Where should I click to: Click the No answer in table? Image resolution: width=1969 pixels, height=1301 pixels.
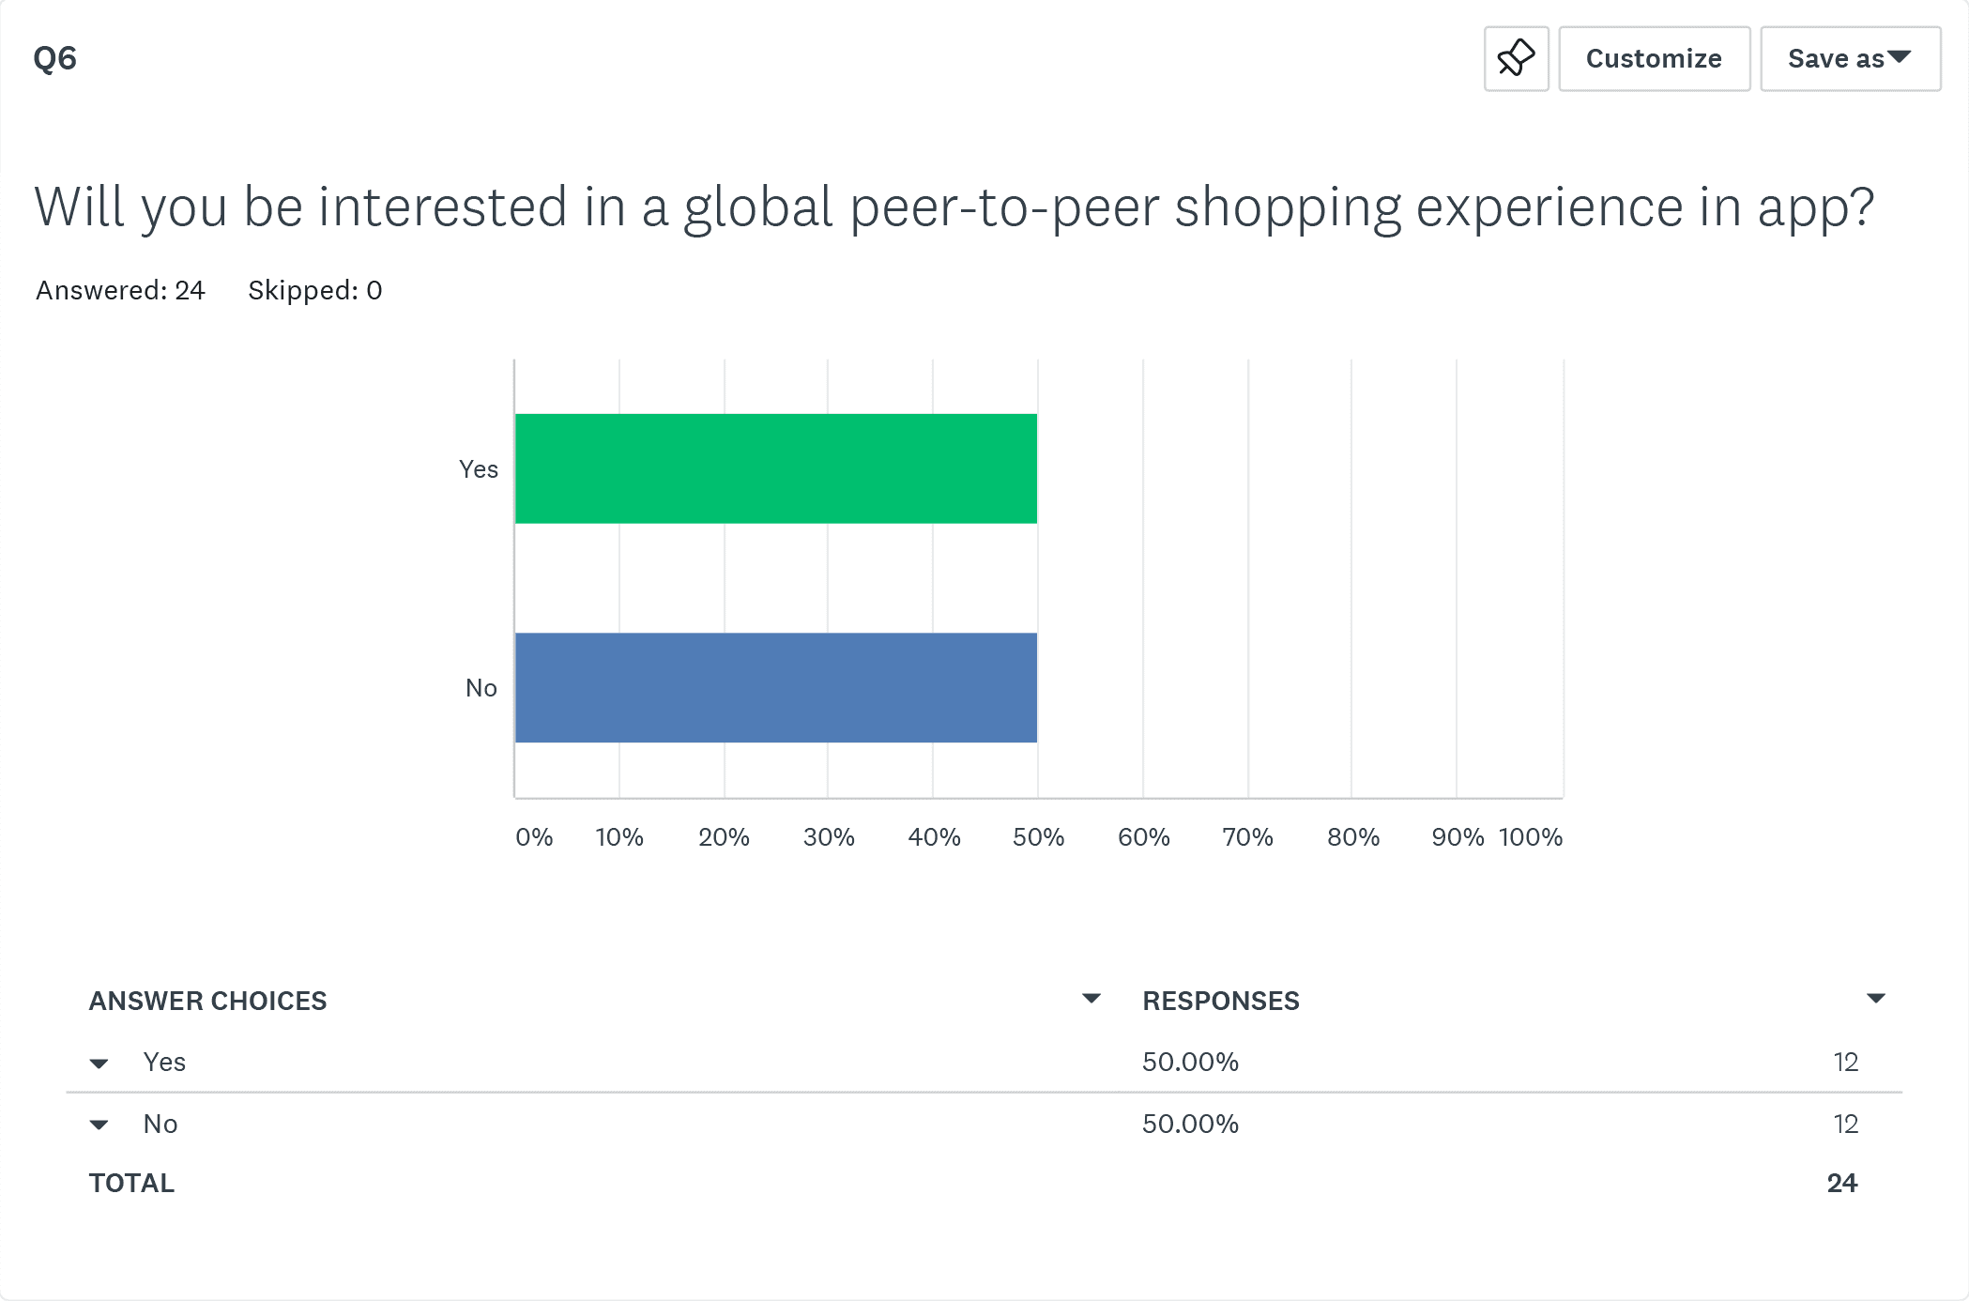tap(160, 1124)
